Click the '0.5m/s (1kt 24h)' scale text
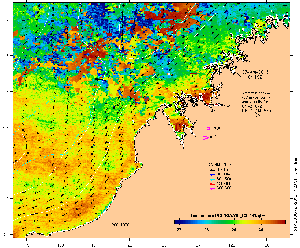The image size is (300, 248). [256, 111]
